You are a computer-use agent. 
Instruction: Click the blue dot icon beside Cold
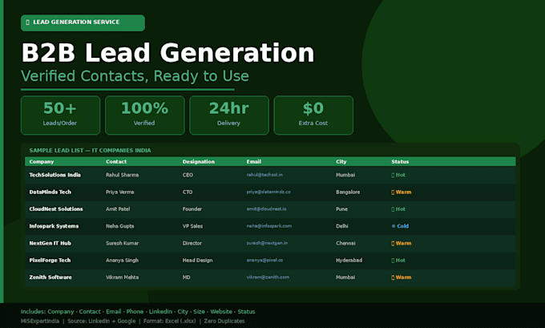(394, 226)
